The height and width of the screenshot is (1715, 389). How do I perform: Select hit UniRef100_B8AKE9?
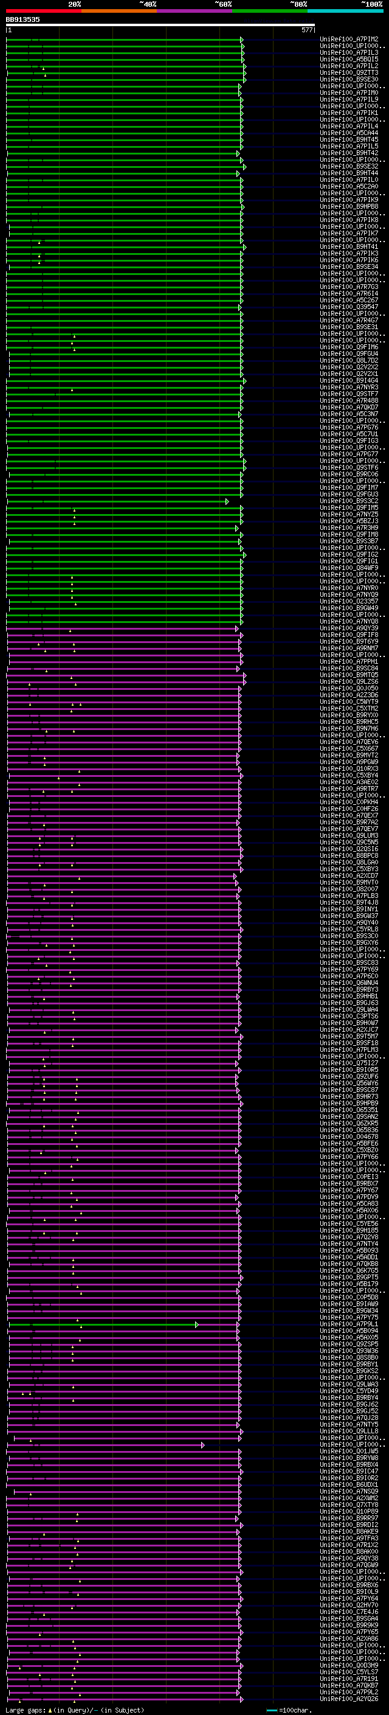(349, 1531)
